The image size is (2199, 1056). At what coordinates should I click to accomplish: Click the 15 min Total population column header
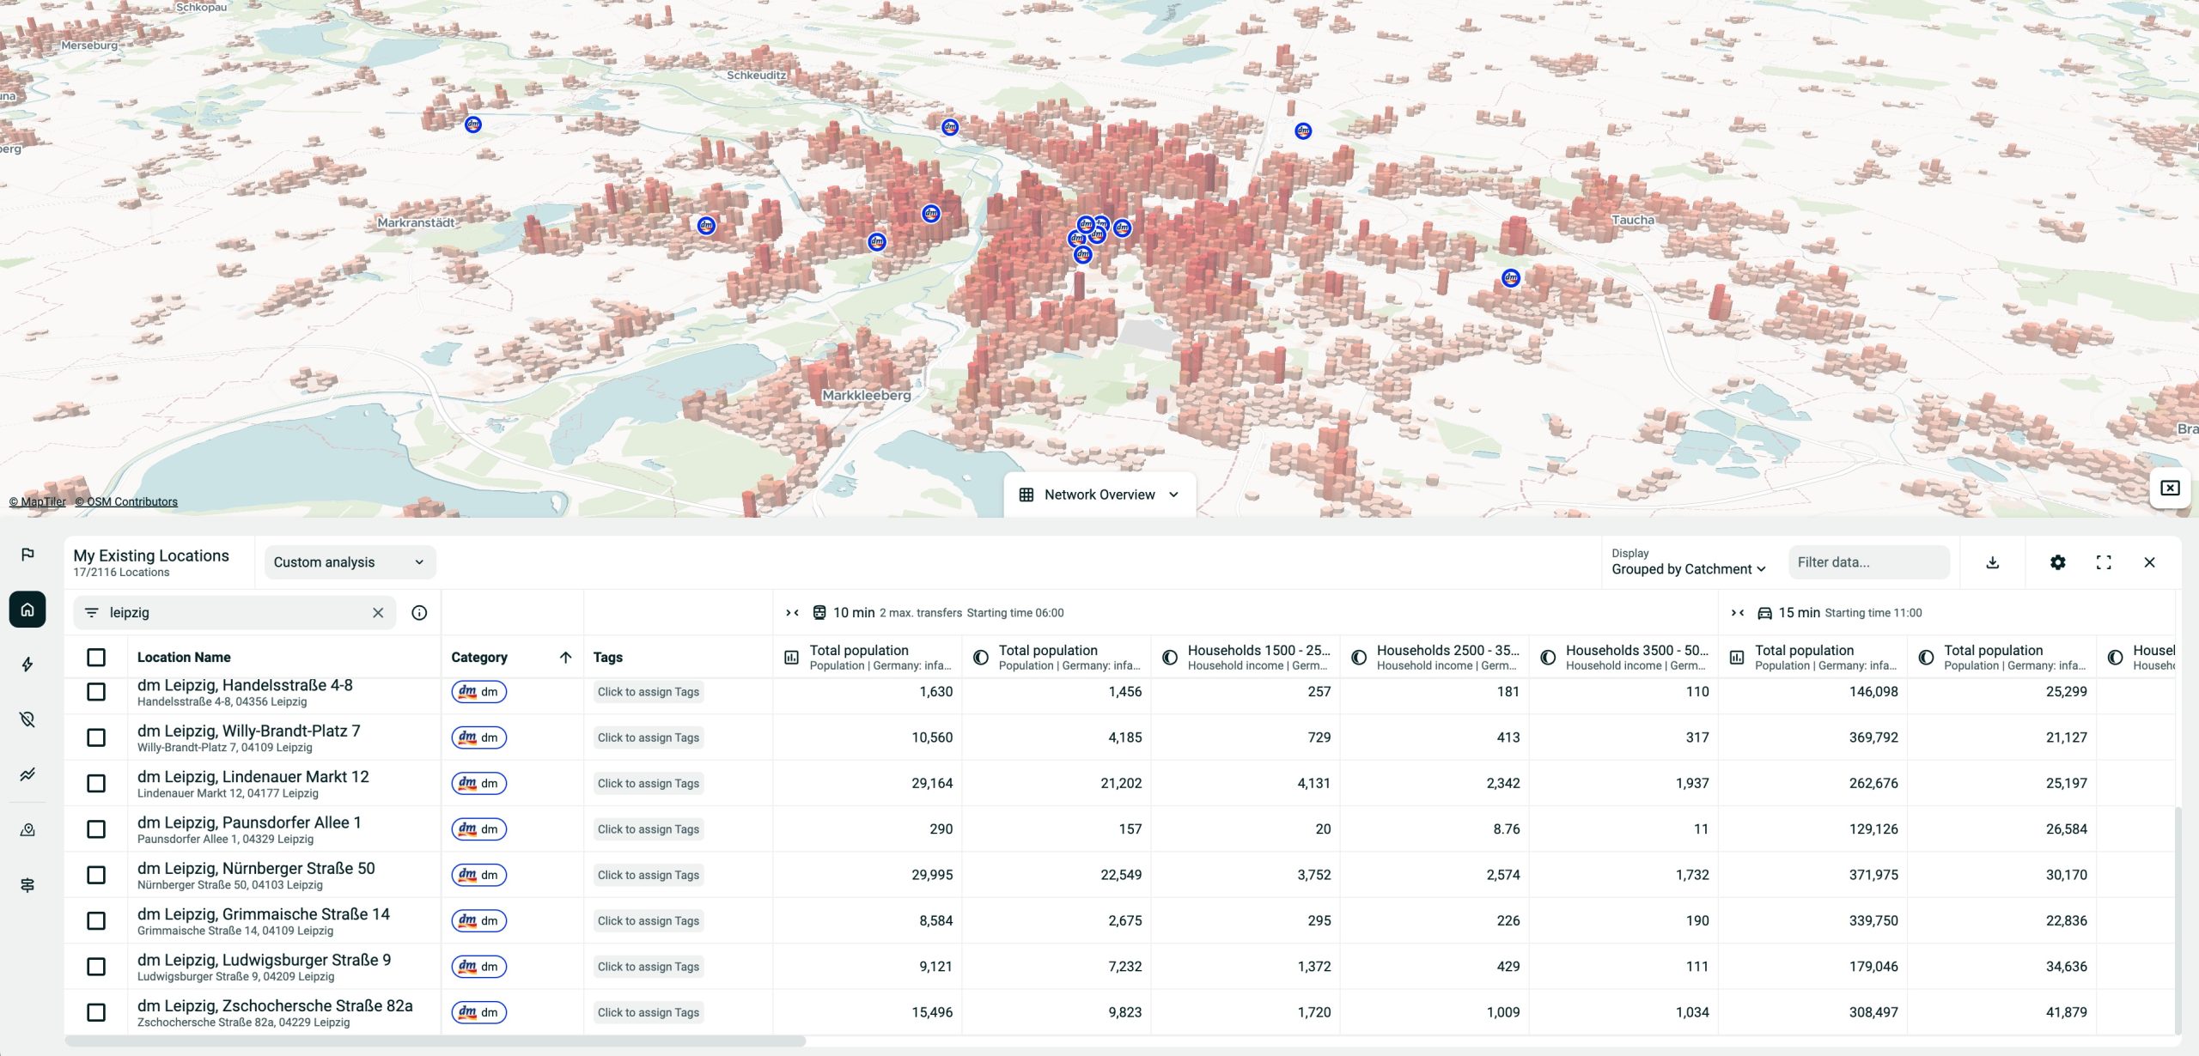pos(1812,658)
